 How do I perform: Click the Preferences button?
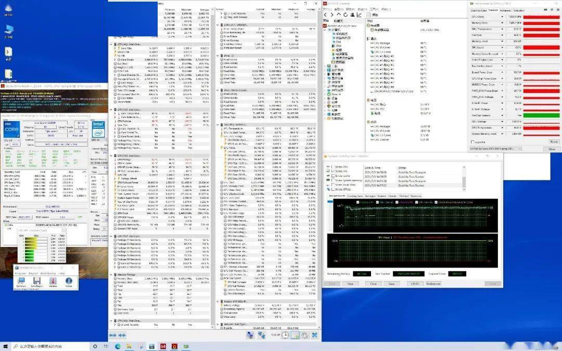433,284
